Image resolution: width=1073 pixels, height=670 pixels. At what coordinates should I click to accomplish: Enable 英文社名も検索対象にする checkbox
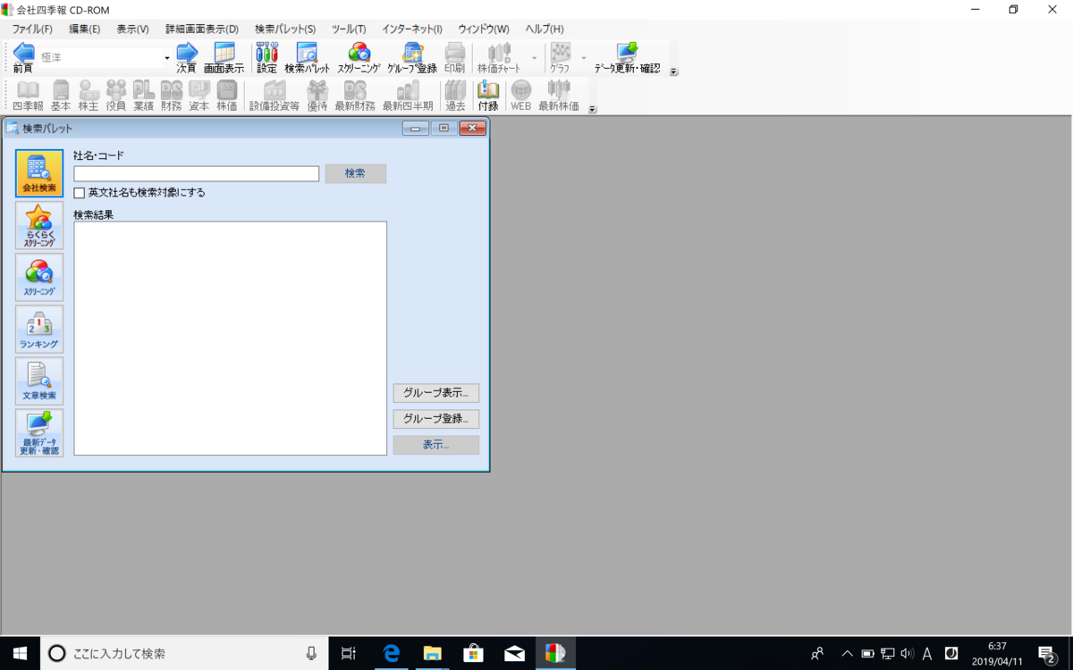click(80, 192)
